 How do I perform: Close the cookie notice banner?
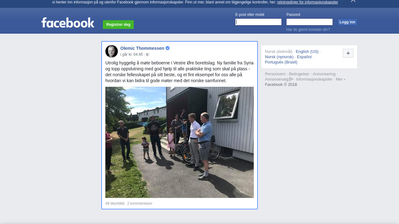point(353,1)
